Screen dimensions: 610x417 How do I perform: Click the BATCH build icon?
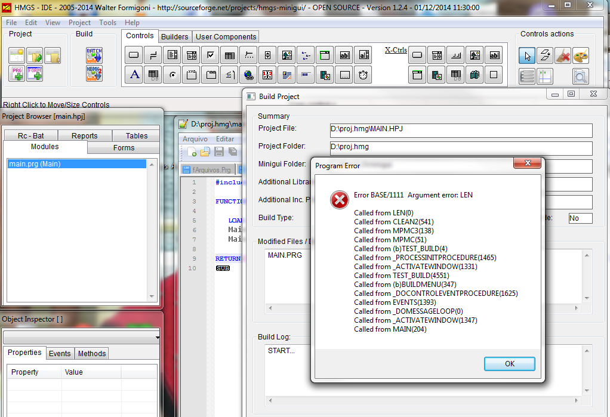coord(94,55)
